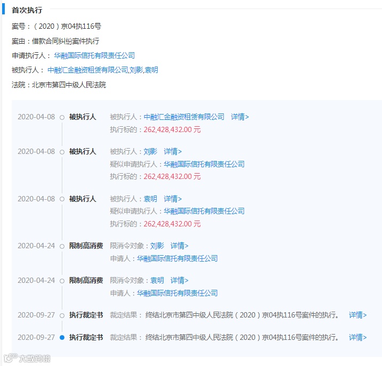Click 执行裁定书 label beside filled blue dot
The image size is (382, 366).
[86, 337]
